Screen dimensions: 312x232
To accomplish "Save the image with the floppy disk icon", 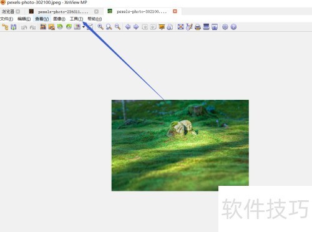I will (14, 27).
